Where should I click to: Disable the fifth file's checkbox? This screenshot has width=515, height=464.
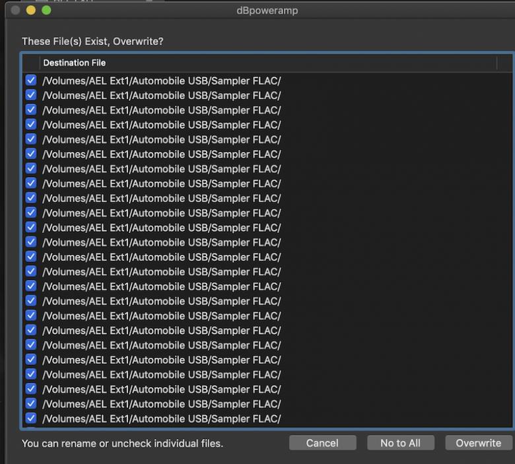tap(31, 139)
